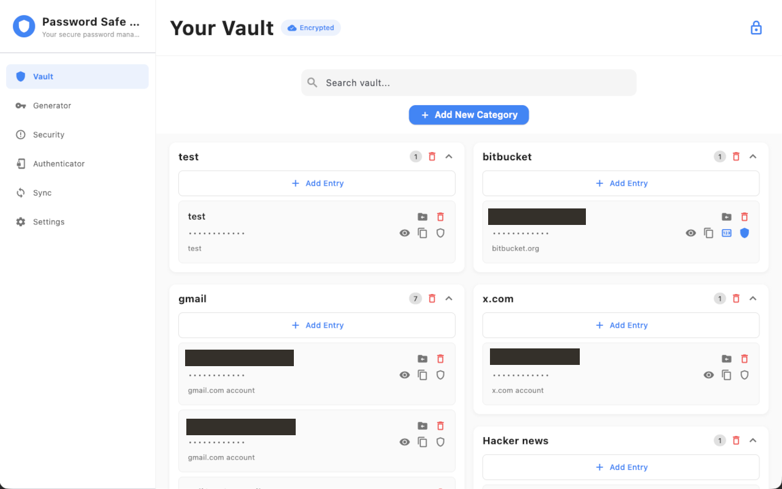Viewport: 782px width, 489px height.
Task: Add Entry to the bitbucket category
Action: 621,183
